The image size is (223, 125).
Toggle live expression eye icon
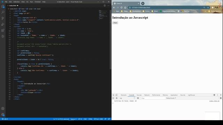pos(138,98)
